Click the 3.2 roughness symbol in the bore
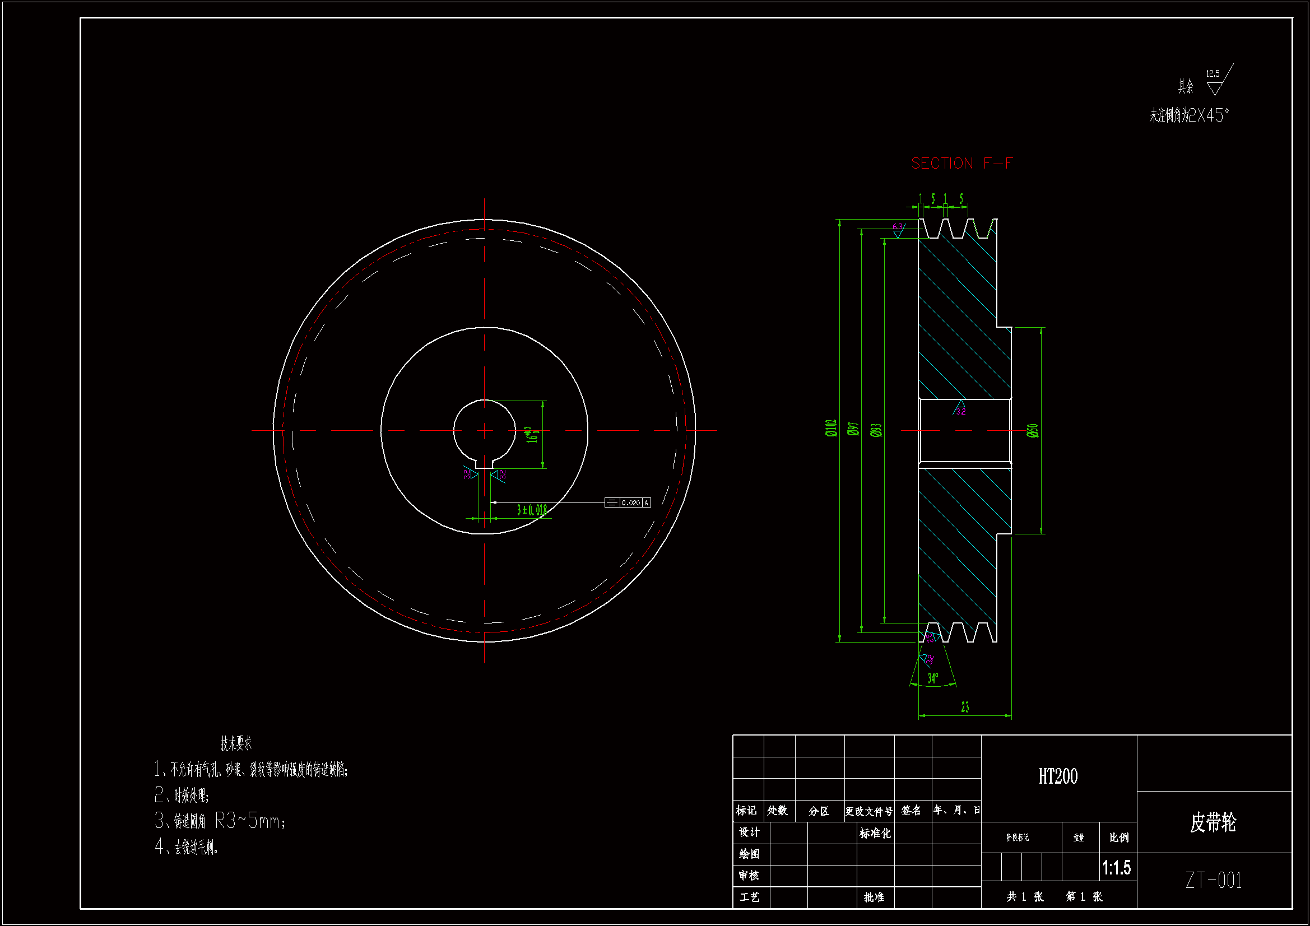1310x926 pixels. [x=961, y=408]
